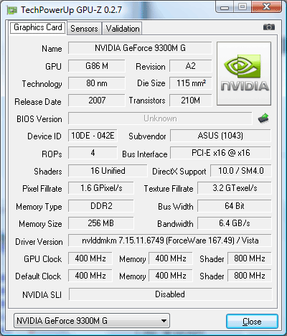
Task: Expand the GPU selection dropdown arrow
Action: pyautogui.click(x=164, y=321)
